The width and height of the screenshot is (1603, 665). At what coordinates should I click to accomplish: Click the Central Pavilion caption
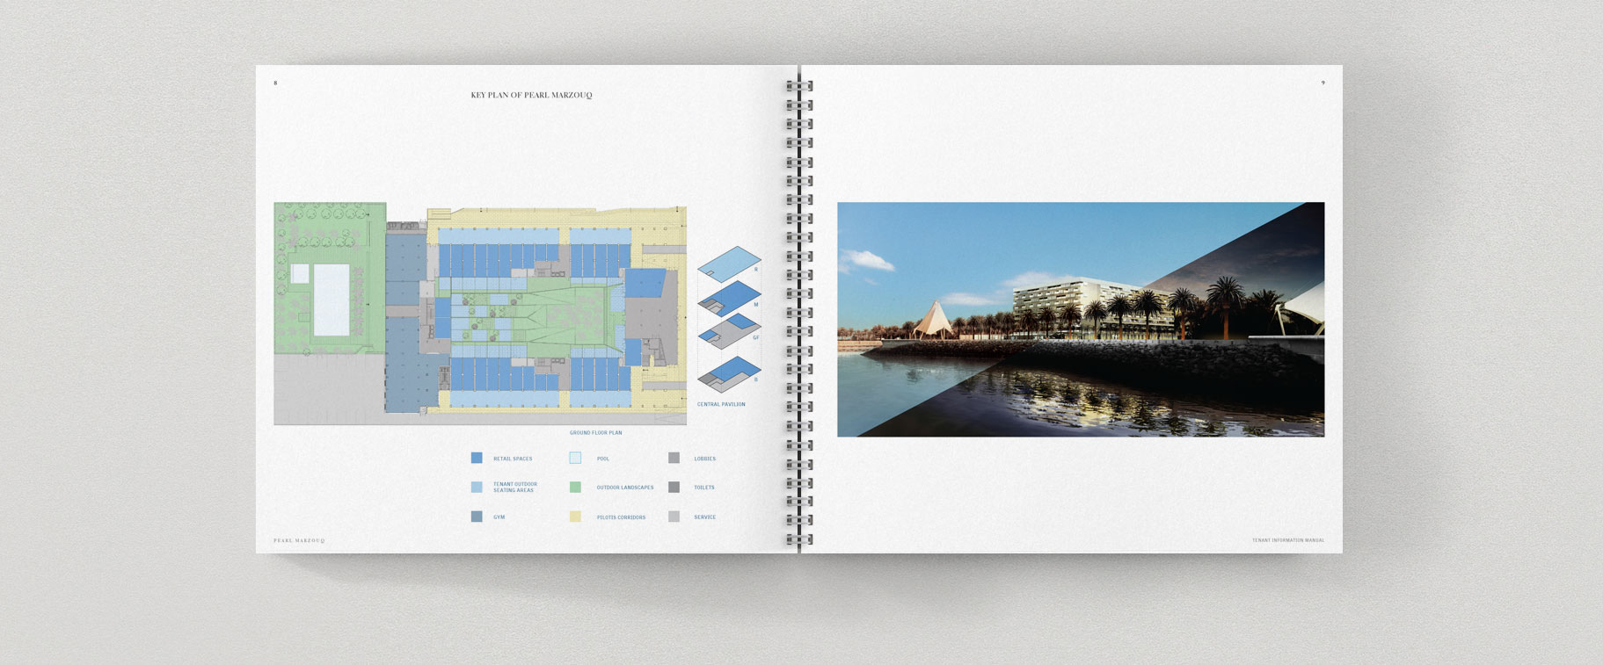721,404
